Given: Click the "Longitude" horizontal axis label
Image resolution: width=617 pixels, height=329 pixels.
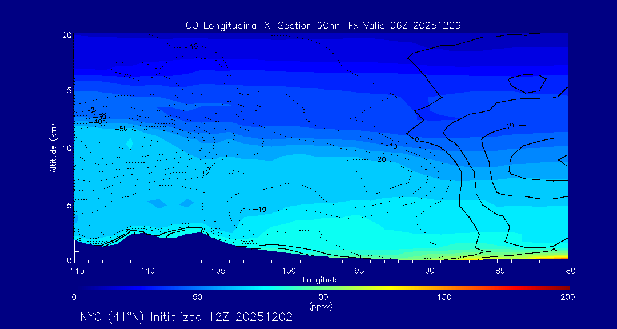Looking at the screenshot, I should click(x=320, y=280).
